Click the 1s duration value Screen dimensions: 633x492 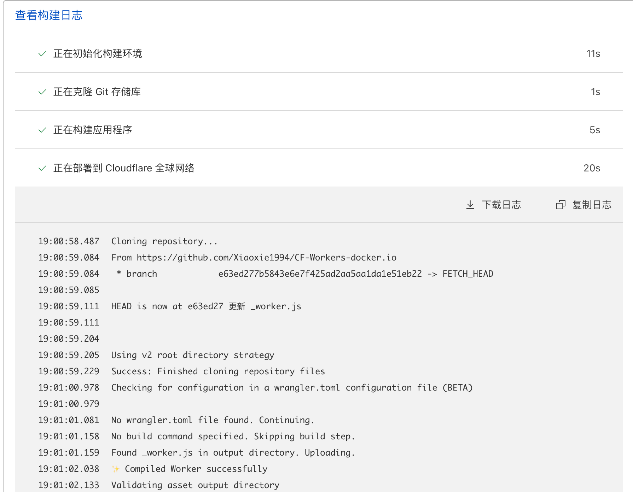(x=596, y=92)
